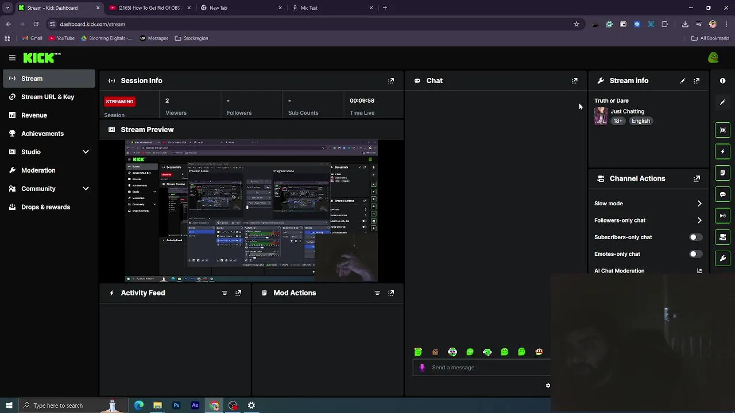Click the Send a message field

(x=482, y=368)
